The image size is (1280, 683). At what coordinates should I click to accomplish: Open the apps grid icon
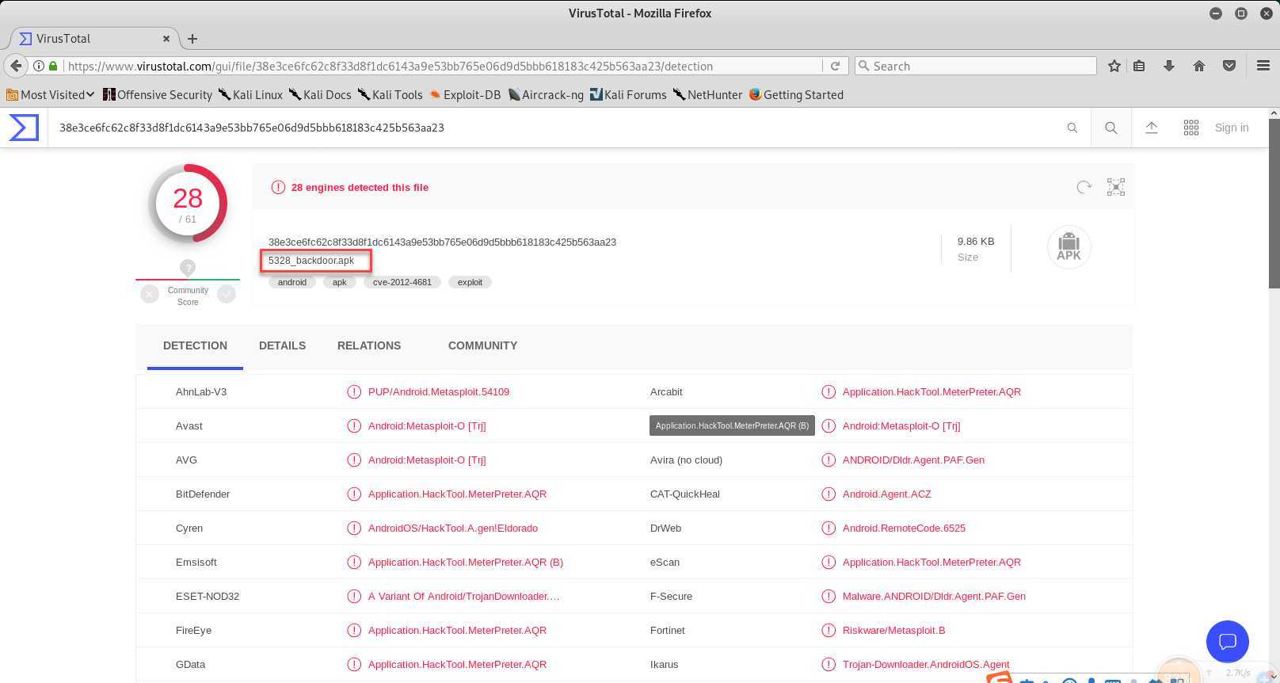click(1190, 128)
